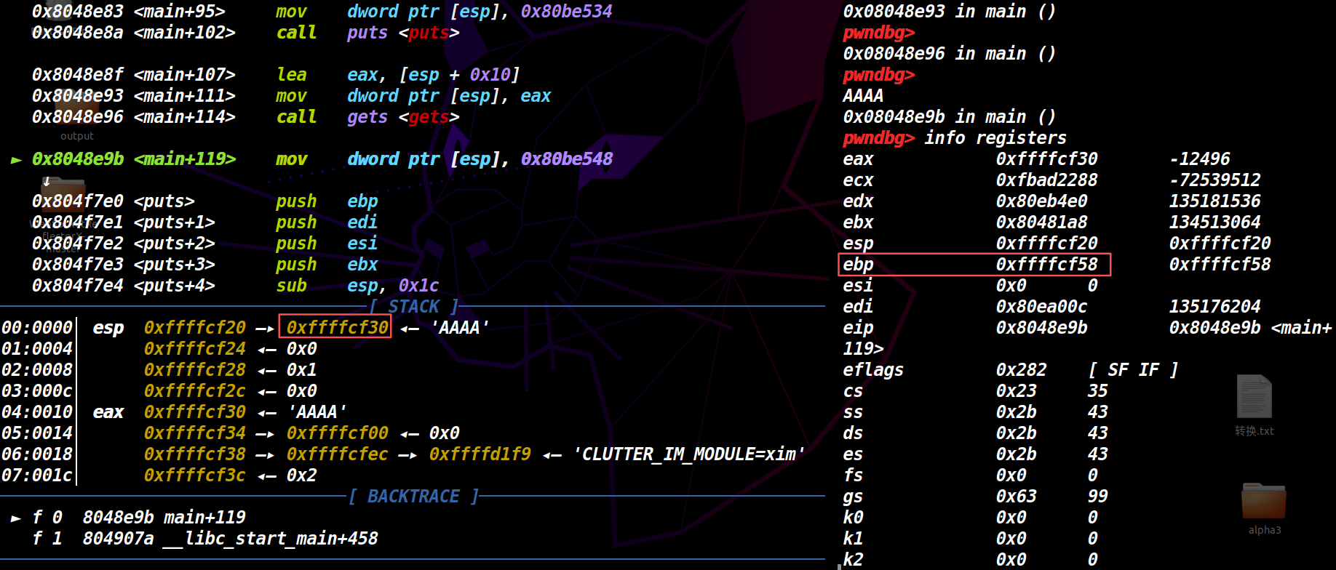Click the down arrow below the main+119 line
Screen dimensions: 1336x570
click(46, 180)
